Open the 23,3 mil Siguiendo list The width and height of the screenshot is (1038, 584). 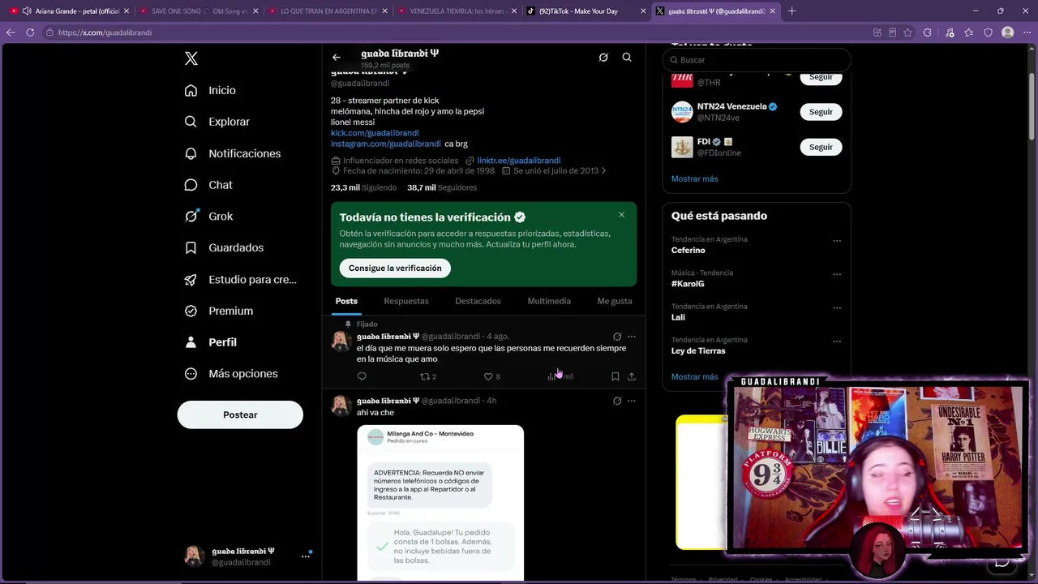363,187
